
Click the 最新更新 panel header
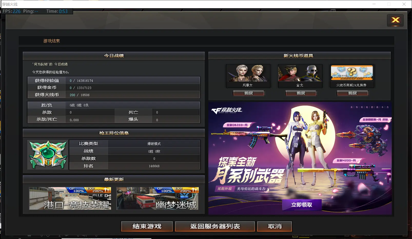[114, 179]
